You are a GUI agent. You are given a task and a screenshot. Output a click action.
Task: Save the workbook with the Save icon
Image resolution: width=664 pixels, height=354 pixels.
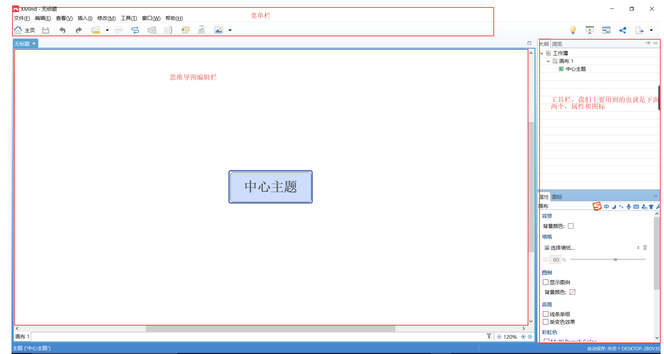click(x=46, y=30)
